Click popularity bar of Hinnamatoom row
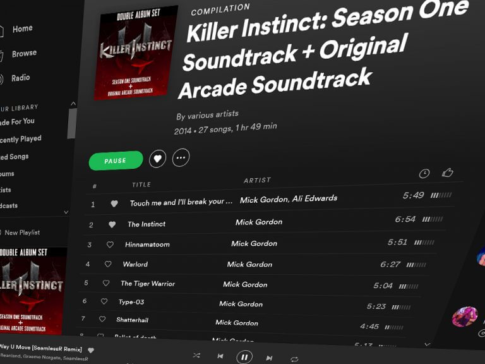This screenshot has width=485, height=364. click(424, 243)
